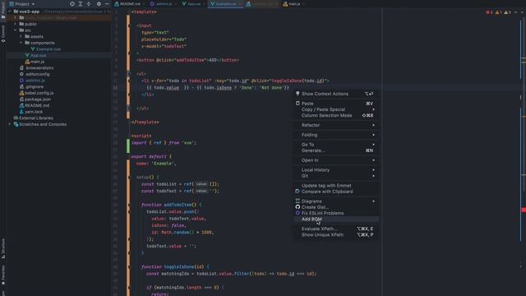Select .gitignore in project tree

coord(35,86)
